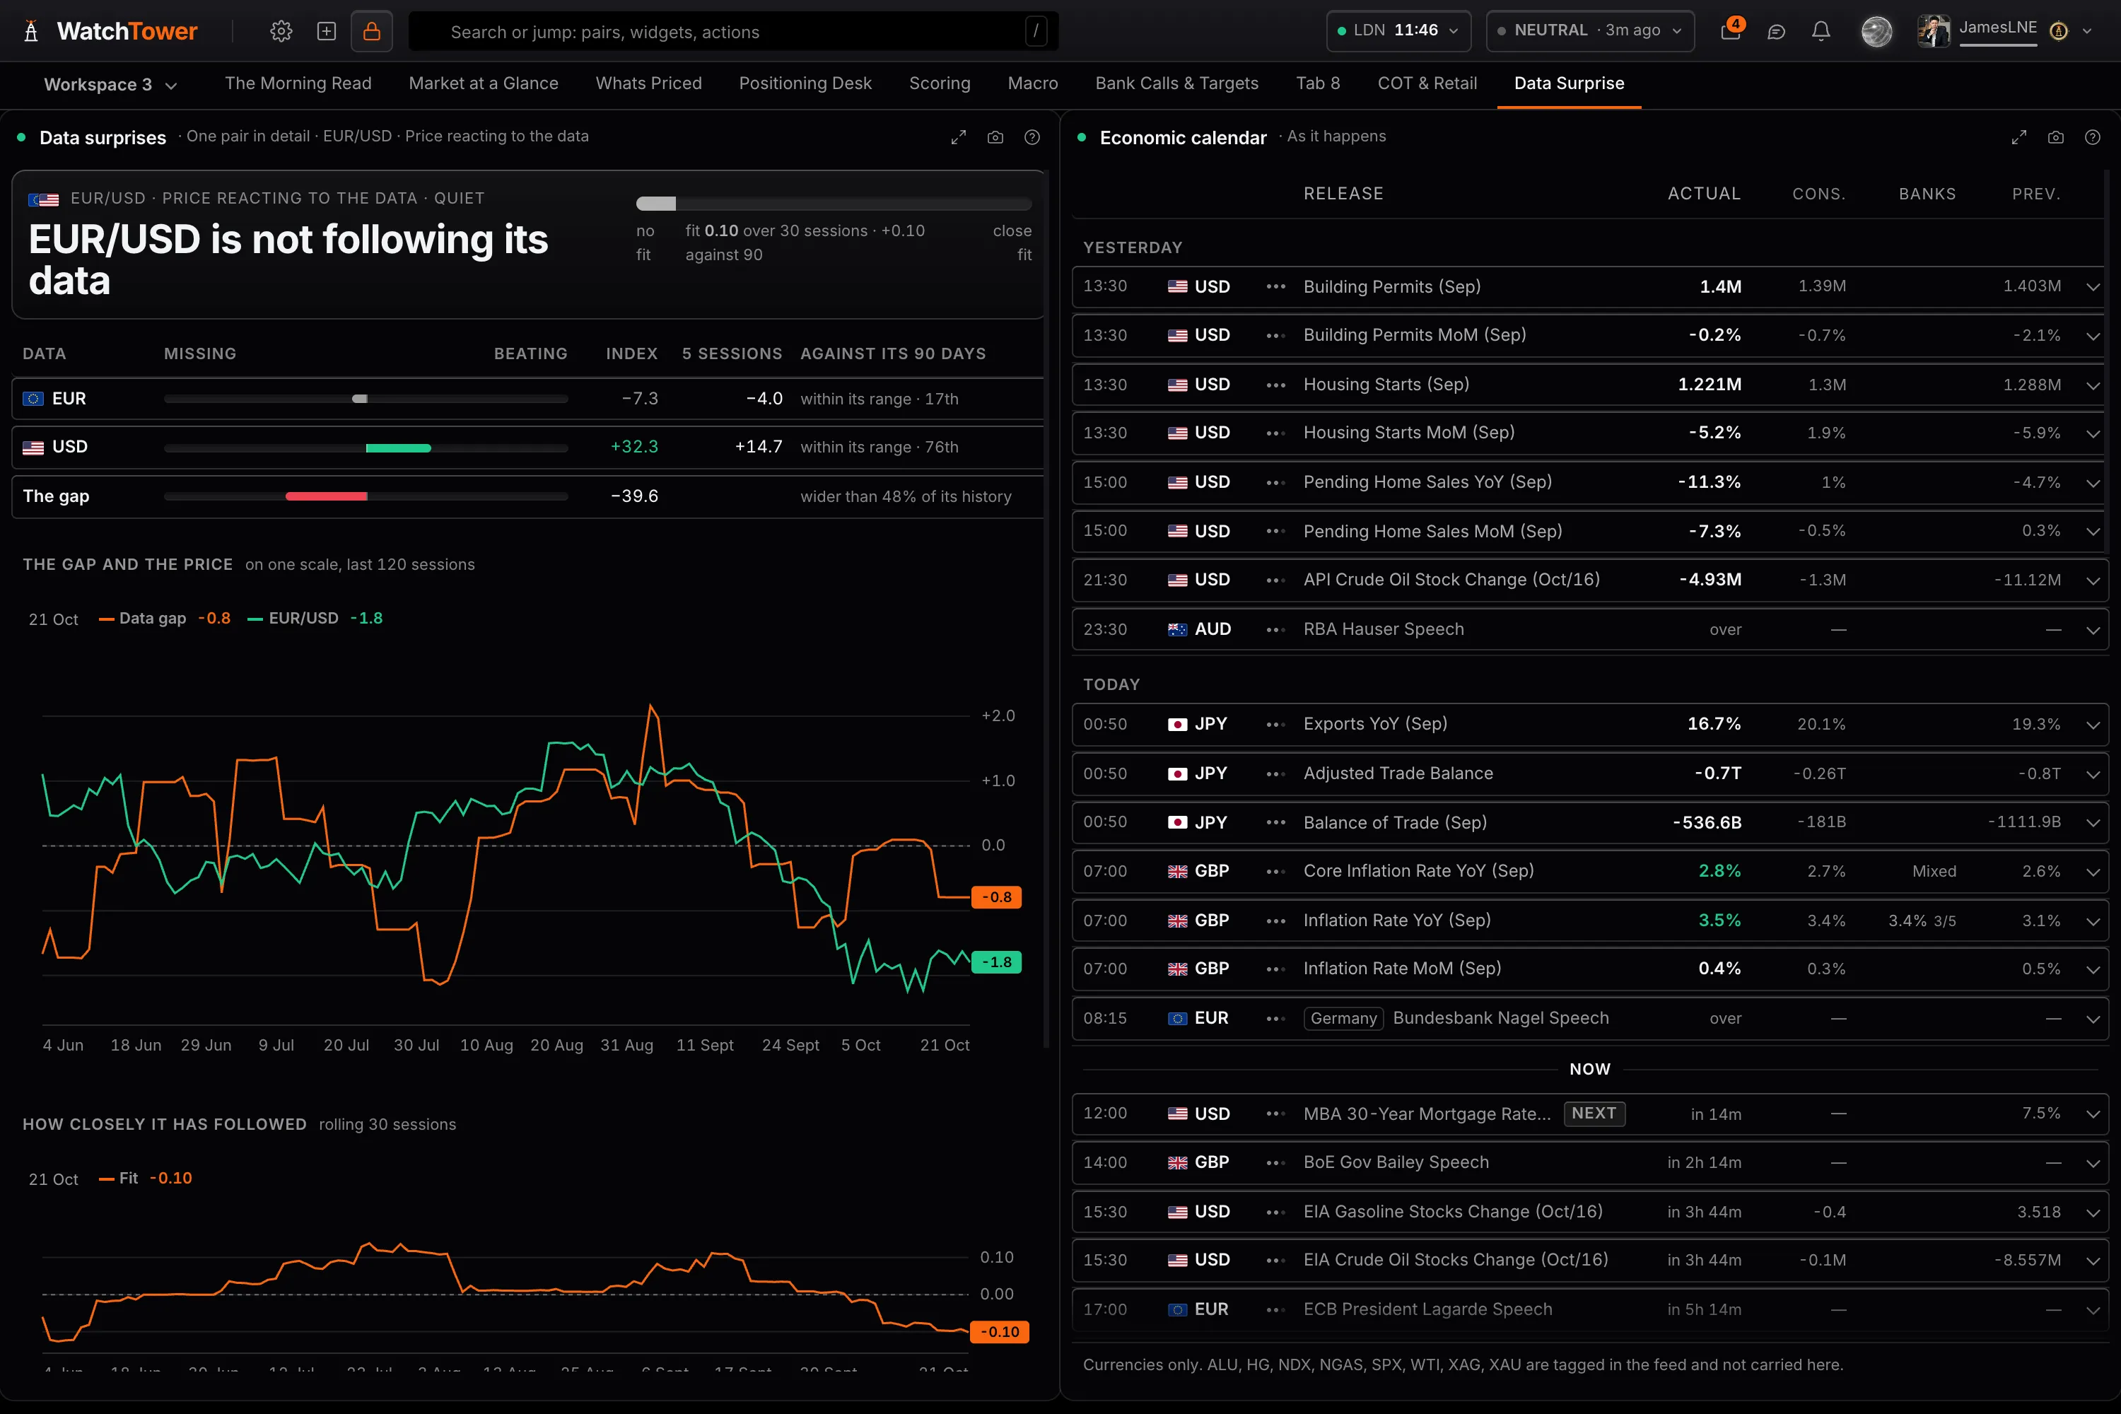Viewport: 2121px width, 1414px height.
Task: Open the inbox icon with 4 badge
Action: [1731, 30]
